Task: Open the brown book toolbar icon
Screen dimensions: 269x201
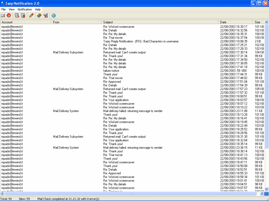Action: coord(39,15)
